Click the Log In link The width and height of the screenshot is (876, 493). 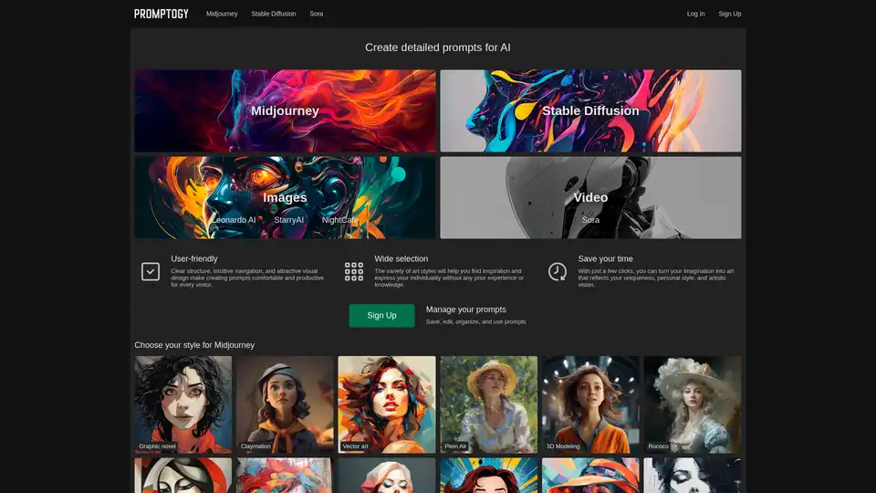click(x=695, y=14)
